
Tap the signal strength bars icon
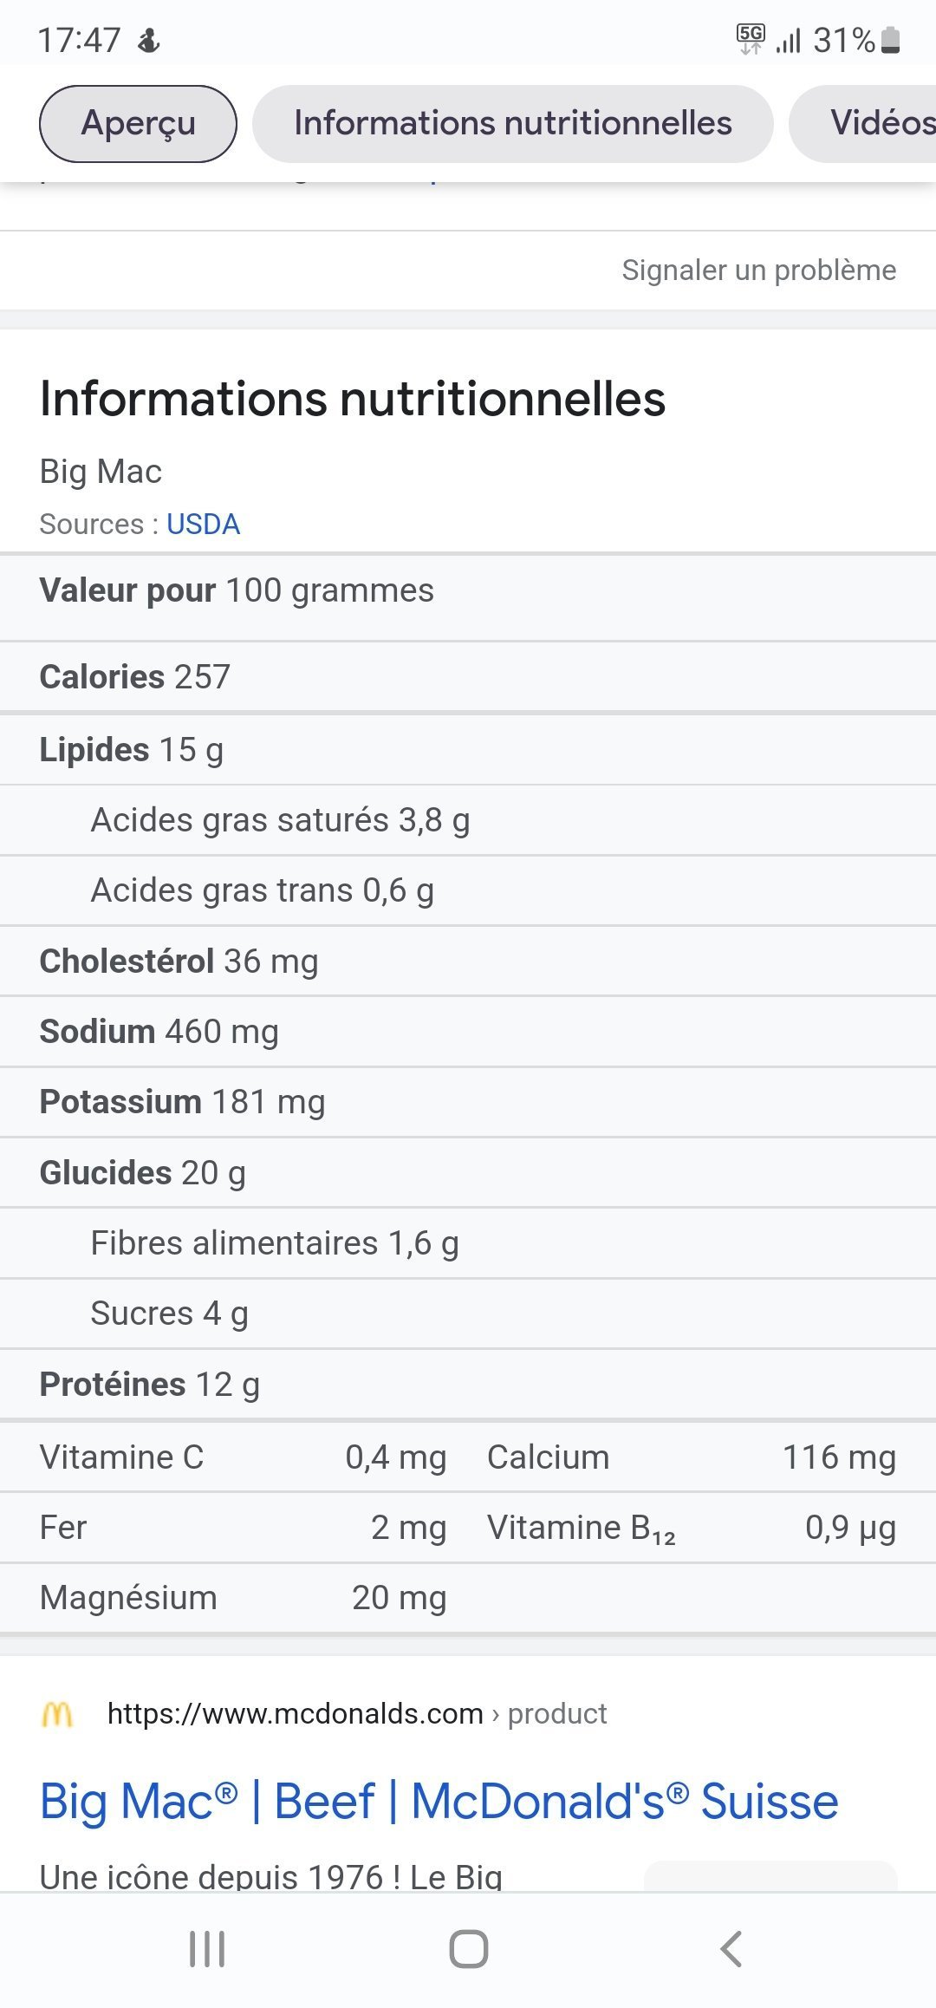[x=789, y=40]
